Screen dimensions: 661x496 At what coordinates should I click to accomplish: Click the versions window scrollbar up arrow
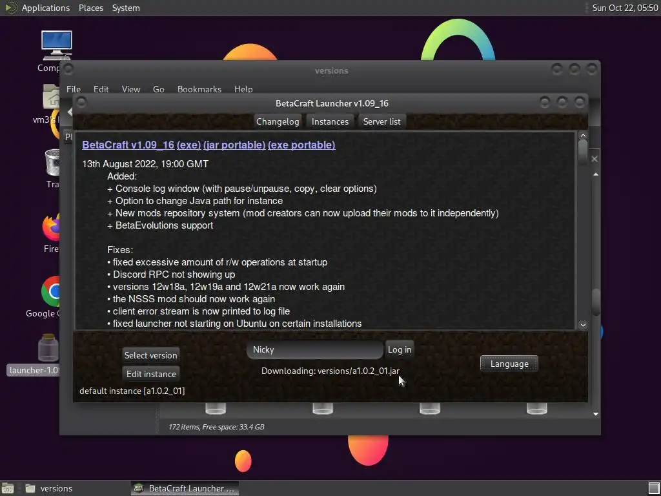596,174
